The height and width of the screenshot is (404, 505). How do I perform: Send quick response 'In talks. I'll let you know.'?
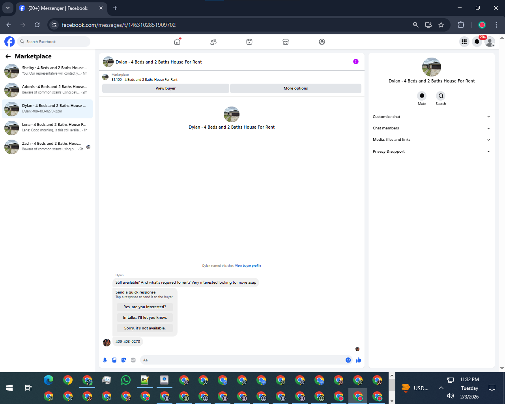click(145, 318)
